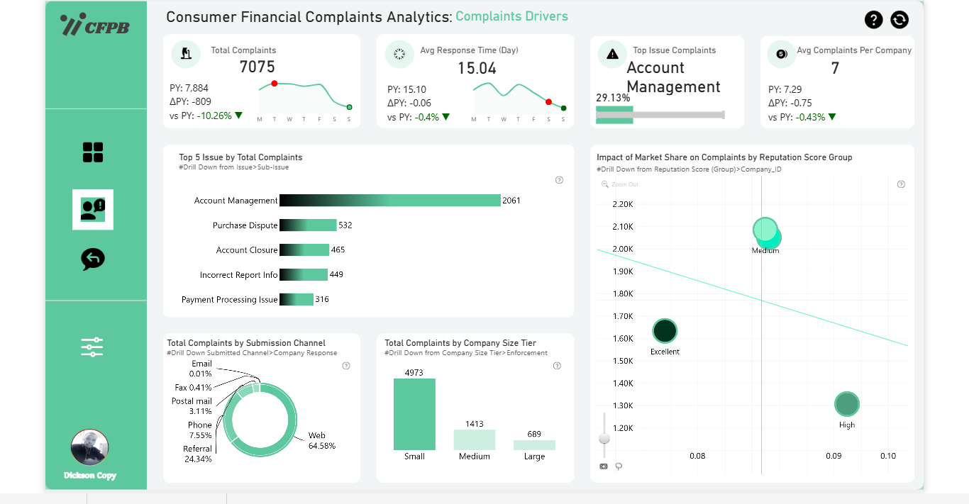Viewport: 969px width, 504px height.
Task: Click the lasso select icon in scatter chart
Action: (x=619, y=466)
